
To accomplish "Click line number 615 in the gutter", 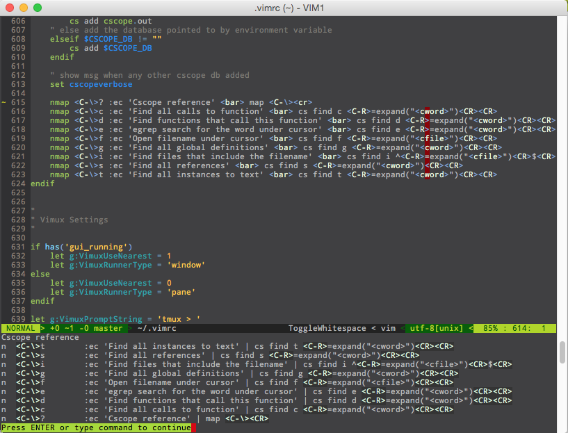I will point(18,102).
